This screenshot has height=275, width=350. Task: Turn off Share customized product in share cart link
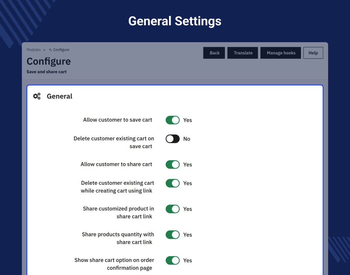point(172,209)
